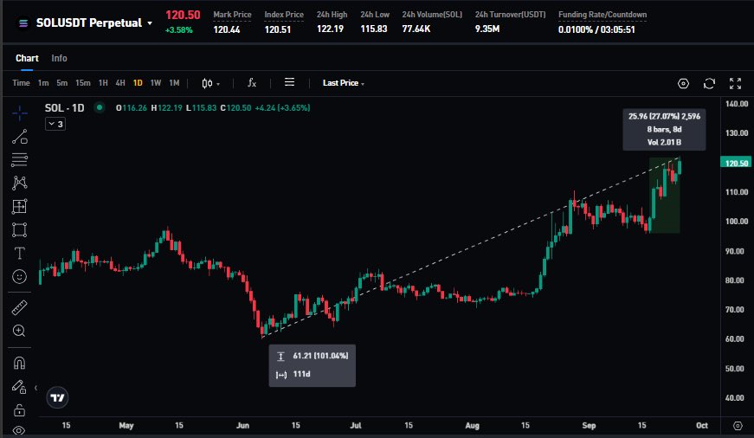The image size is (754, 438).
Task: Click the Oct date axis label
Action: tap(701, 426)
